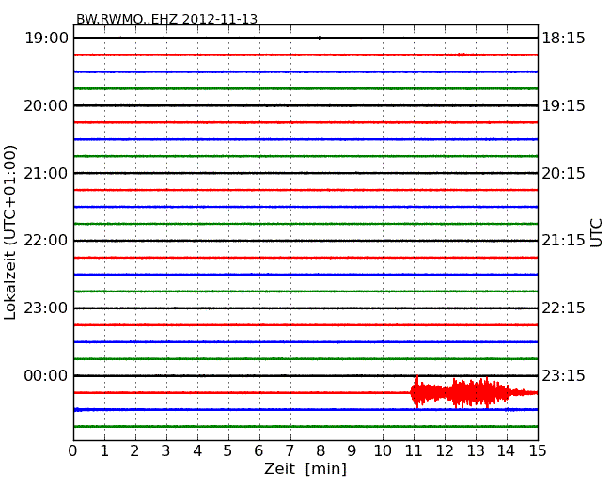Click the plot title BW.RWMO..EHZ 2012-11-13
The width and height of the screenshot is (611, 489).
pos(166,19)
